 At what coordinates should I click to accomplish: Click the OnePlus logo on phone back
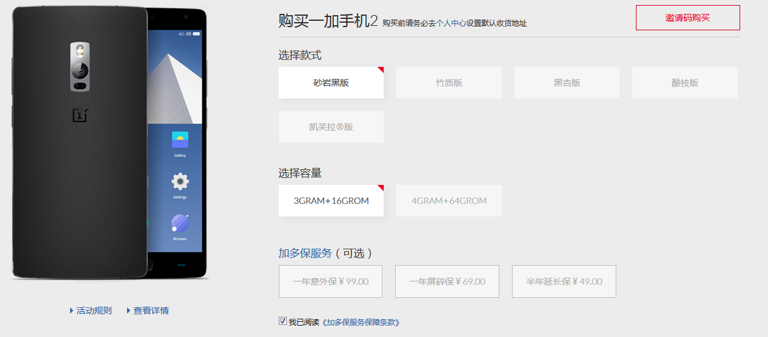click(80, 115)
